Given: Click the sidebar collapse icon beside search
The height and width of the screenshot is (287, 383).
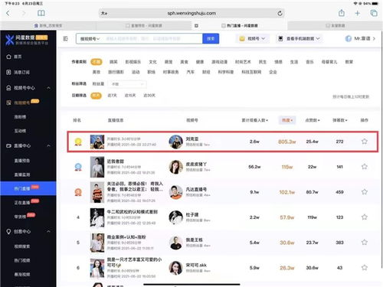Looking at the screenshot, I should 66,38.
